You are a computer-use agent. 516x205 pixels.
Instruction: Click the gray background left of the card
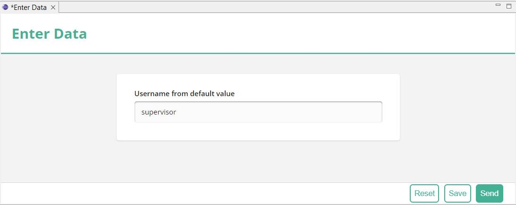point(59,118)
